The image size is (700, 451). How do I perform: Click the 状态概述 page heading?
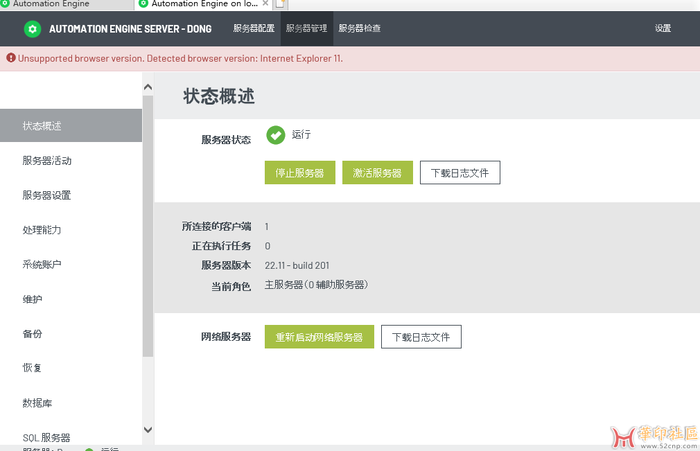pyautogui.click(x=219, y=96)
